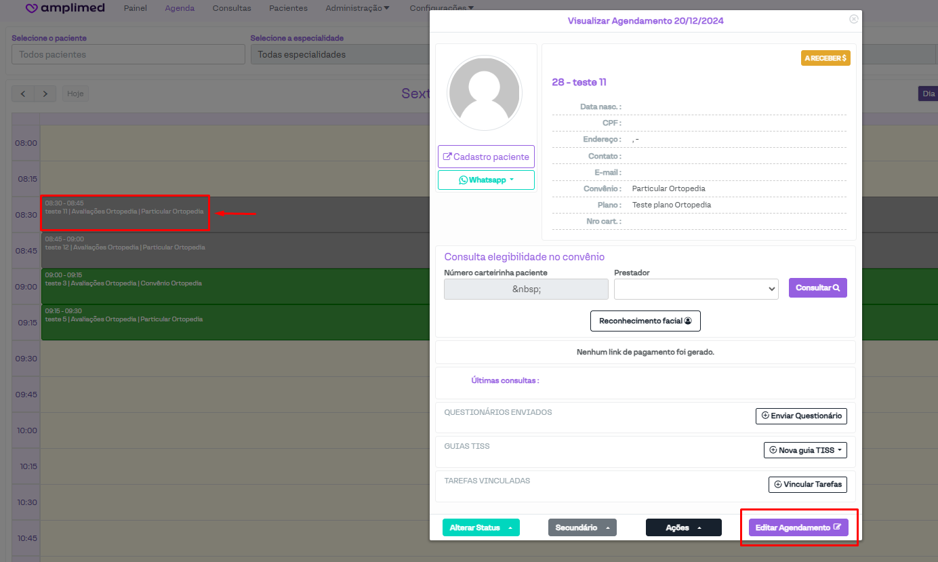Expand Nova guia TISS dropdown

point(805,450)
